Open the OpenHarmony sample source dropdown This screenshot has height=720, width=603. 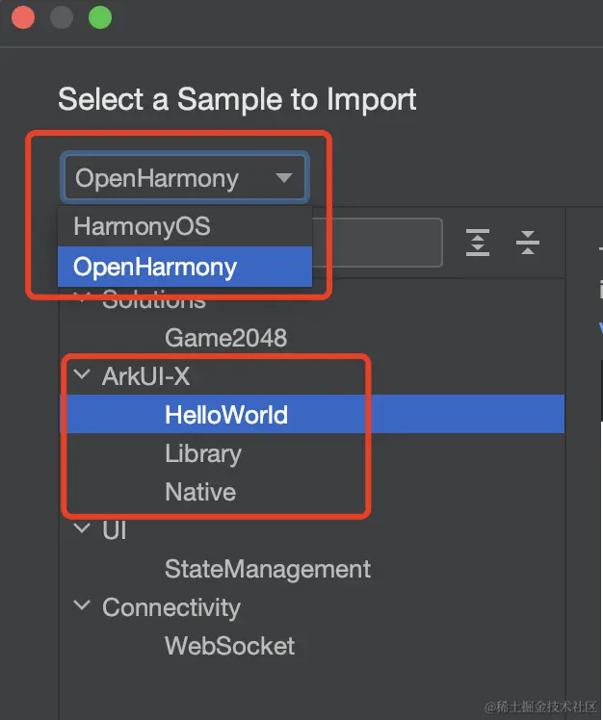[185, 178]
